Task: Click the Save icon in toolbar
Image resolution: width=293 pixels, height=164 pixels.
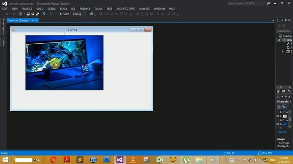Action: pos(33,14)
